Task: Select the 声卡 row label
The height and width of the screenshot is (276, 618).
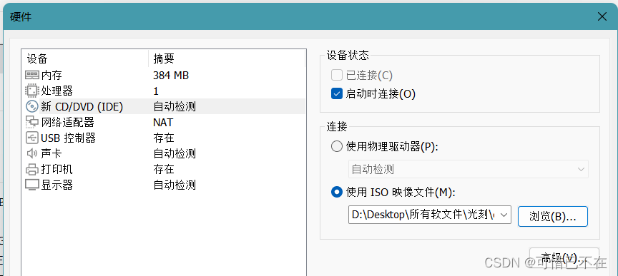Action: tap(51, 153)
